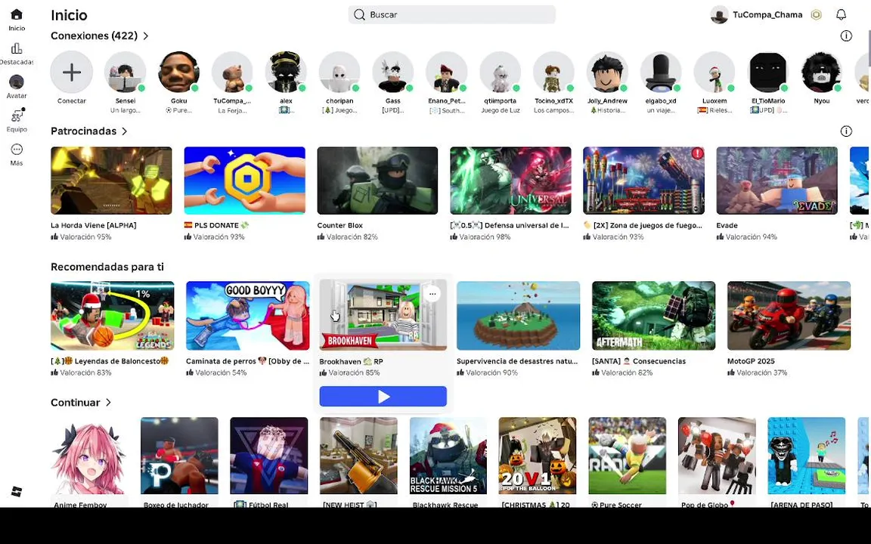Viewport: 871px width, 544px height.
Task: Click the Buscar search field
Action: click(451, 14)
